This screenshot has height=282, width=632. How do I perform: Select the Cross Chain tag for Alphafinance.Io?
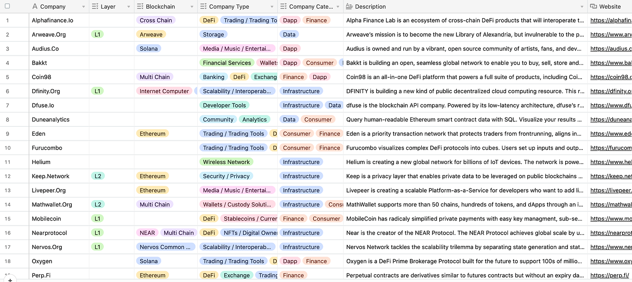click(x=156, y=20)
